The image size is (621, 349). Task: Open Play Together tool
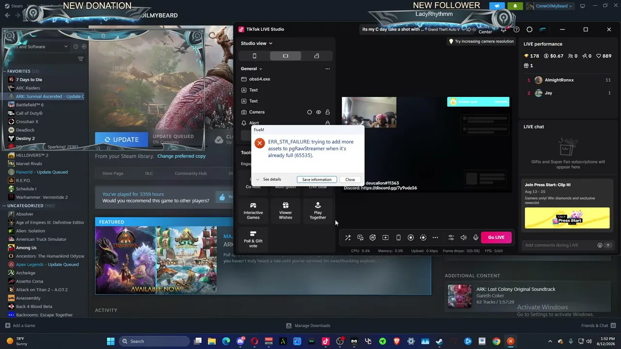(318, 211)
